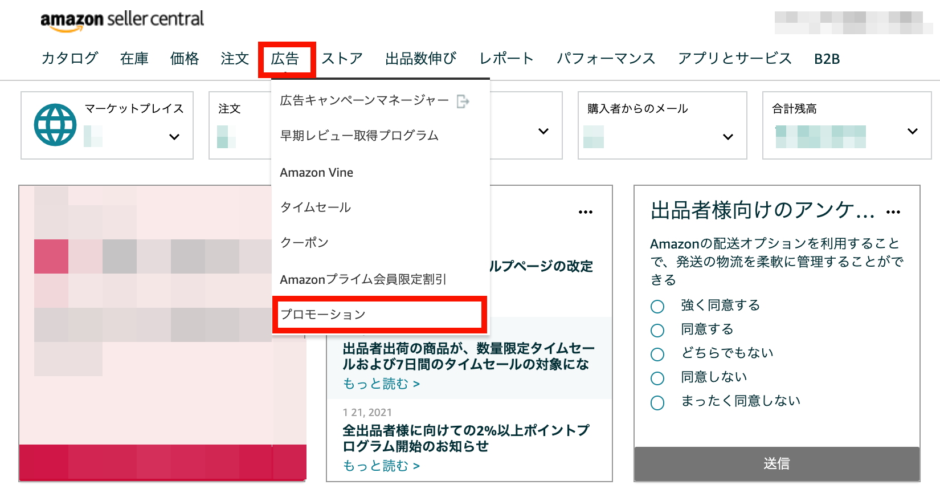Click the external link icon beside 広告キャンペーンマネージャー
This screenshot has width=940, height=497.
[463, 101]
